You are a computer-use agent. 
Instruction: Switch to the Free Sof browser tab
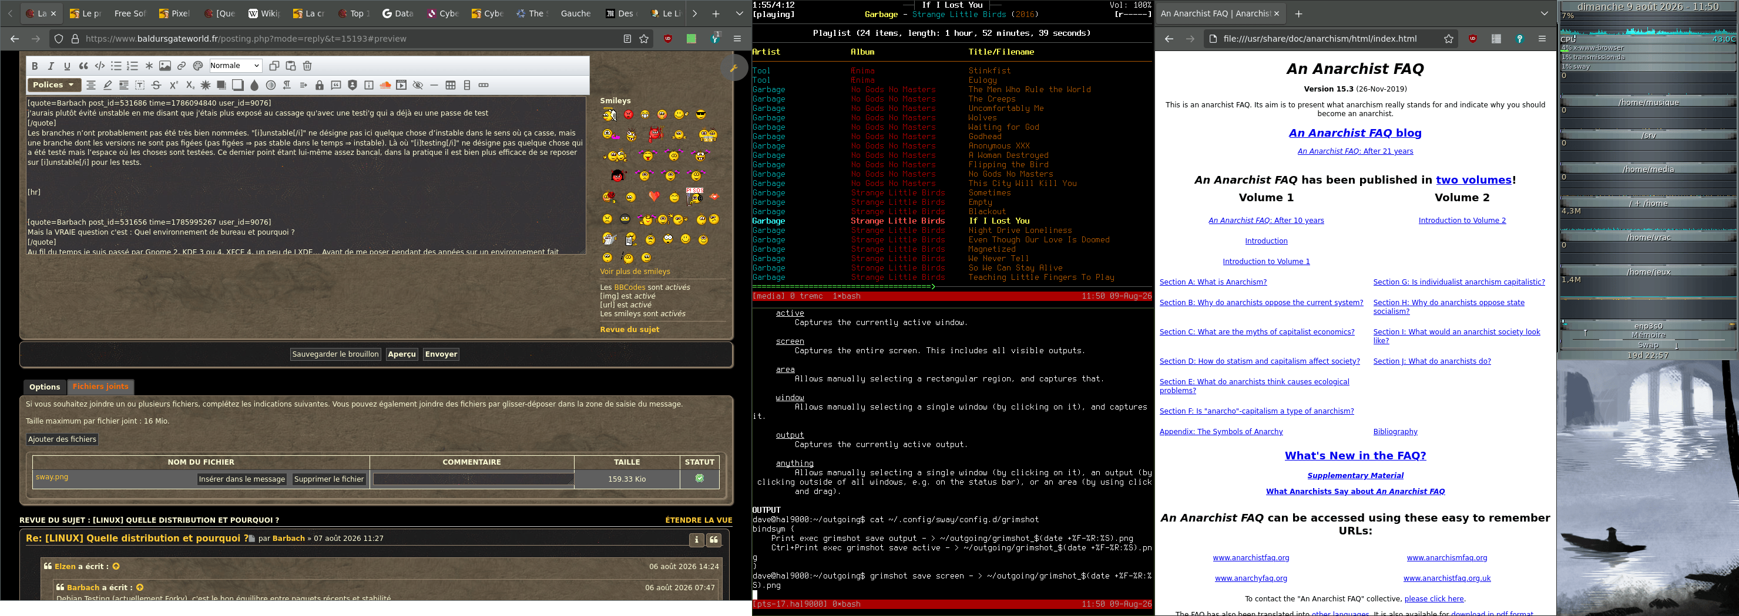click(130, 13)
